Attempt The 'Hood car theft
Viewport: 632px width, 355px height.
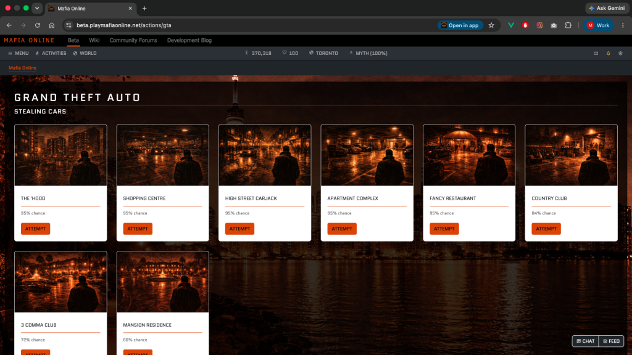pyautogui.click(x=35, y=229)
